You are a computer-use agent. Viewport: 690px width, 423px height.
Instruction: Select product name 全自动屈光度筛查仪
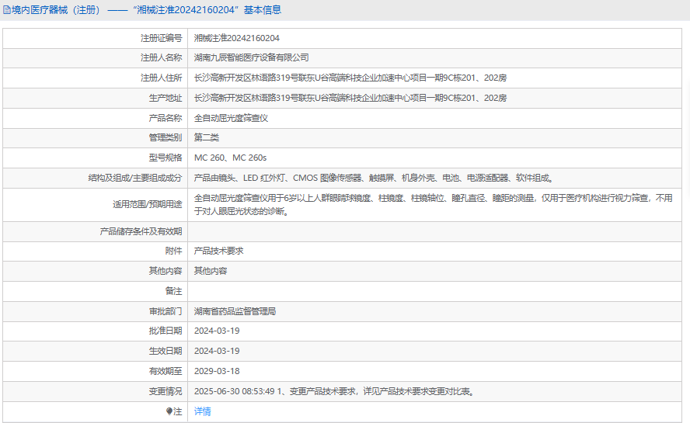[231, 118]
